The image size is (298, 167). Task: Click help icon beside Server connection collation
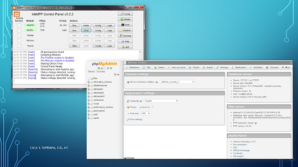tap(156, 82)
